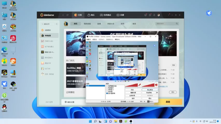Select the 英雄大全 sub-tab
Screen dimensions: 221x124
111,24
